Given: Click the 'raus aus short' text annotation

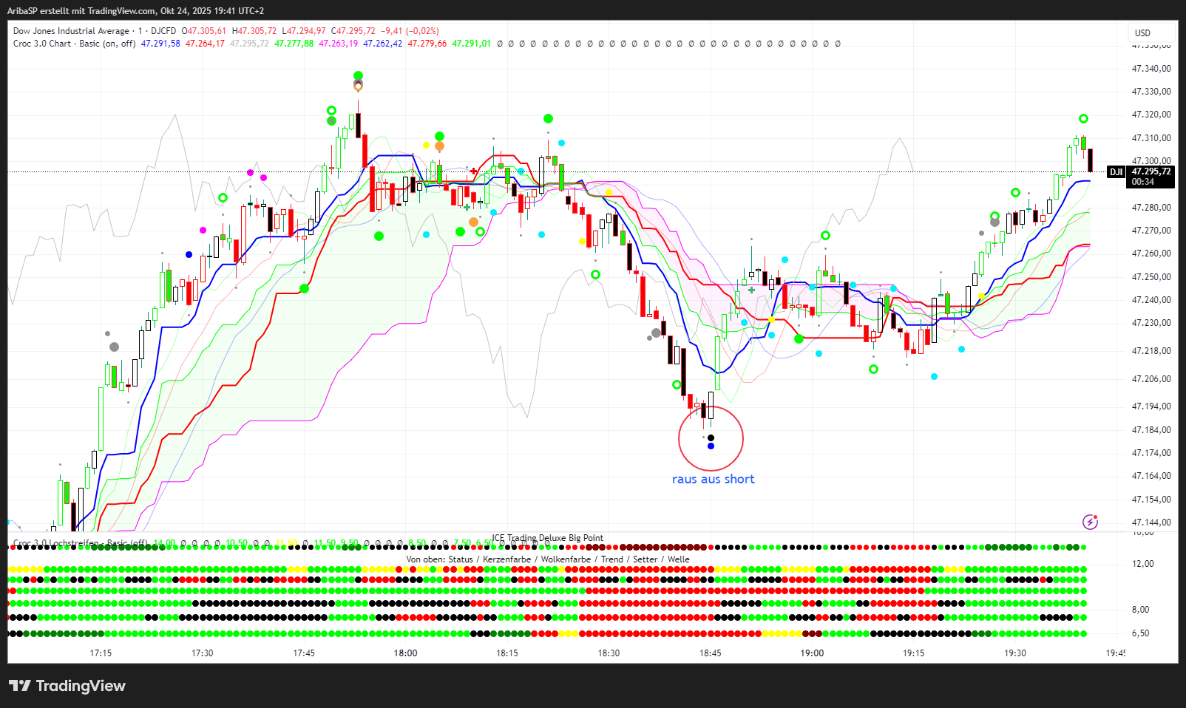Looking at the screenshot, I should coord(713,479).
